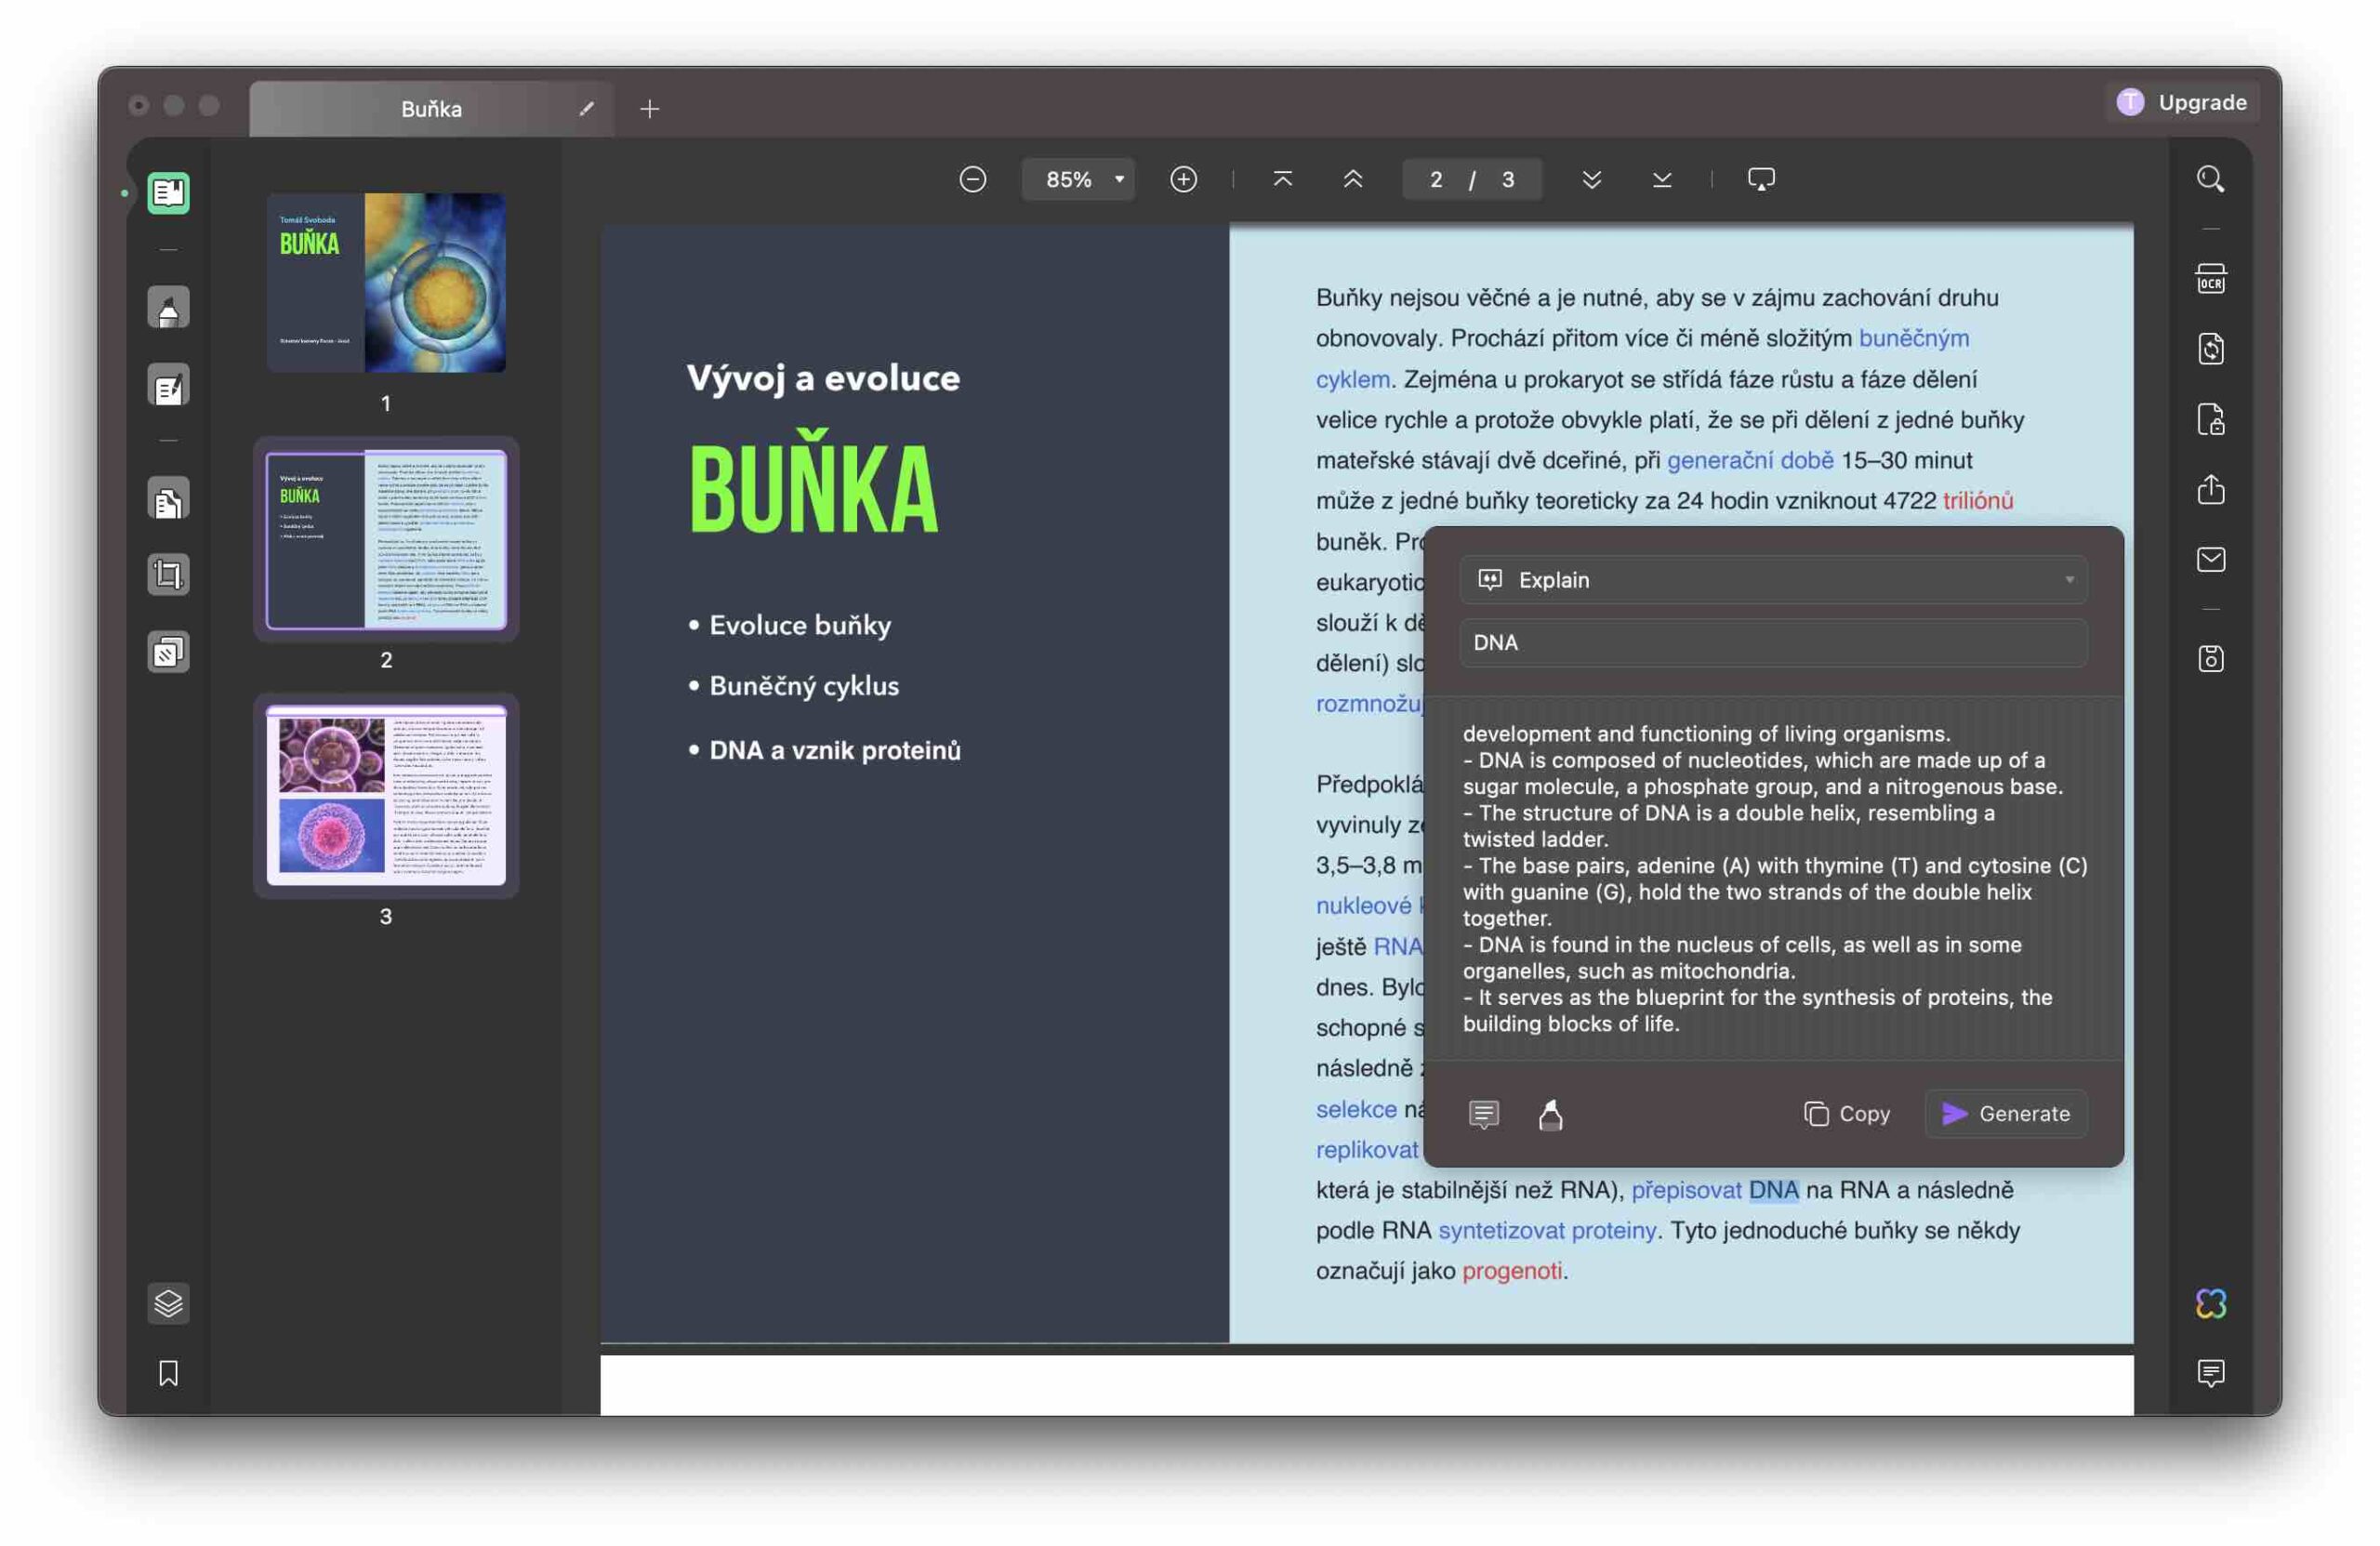Image resolution: width=2380 pixels, height=1546 pixels.
Task: Jump to the last page
Action: pyautogui.click(x=1661, y=179)
